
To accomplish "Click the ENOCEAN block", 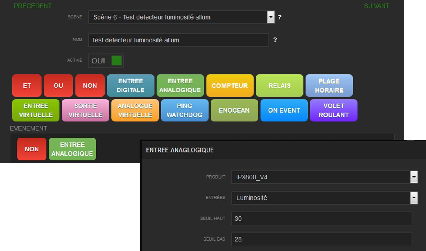I will click(x=234, y=110).
